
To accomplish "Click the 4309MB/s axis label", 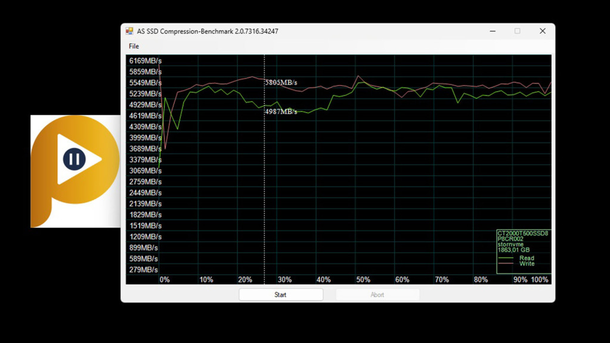I will 145,126.
